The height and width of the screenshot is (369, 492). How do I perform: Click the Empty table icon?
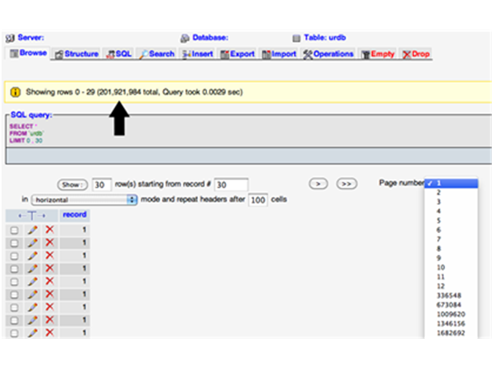(365, 54)
